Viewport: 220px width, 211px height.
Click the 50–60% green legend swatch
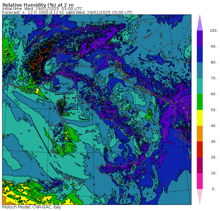coord(200,102)
